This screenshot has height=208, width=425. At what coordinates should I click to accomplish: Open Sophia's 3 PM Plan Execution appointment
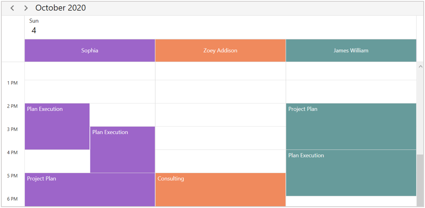click(x=122, y=150)
